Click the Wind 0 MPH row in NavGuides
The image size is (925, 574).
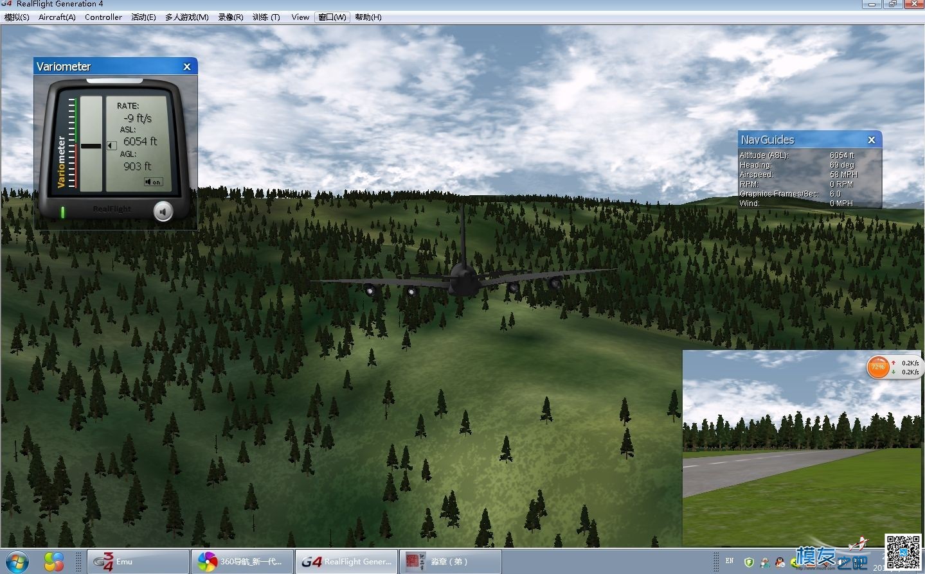pos(809,204)
